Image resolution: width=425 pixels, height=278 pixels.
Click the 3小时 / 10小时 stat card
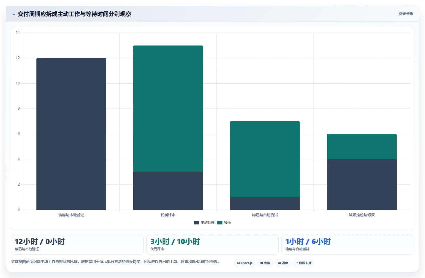212,244
